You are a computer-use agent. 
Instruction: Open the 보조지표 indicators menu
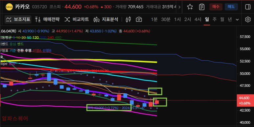[x=18, y=20]
